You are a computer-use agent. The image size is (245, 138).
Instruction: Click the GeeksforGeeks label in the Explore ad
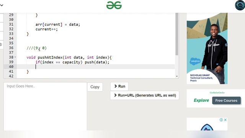217,93
